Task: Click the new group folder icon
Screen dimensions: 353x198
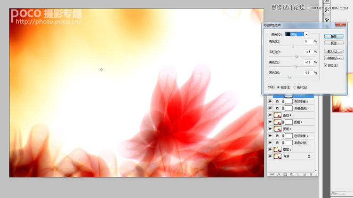Action: pos(297,174)
